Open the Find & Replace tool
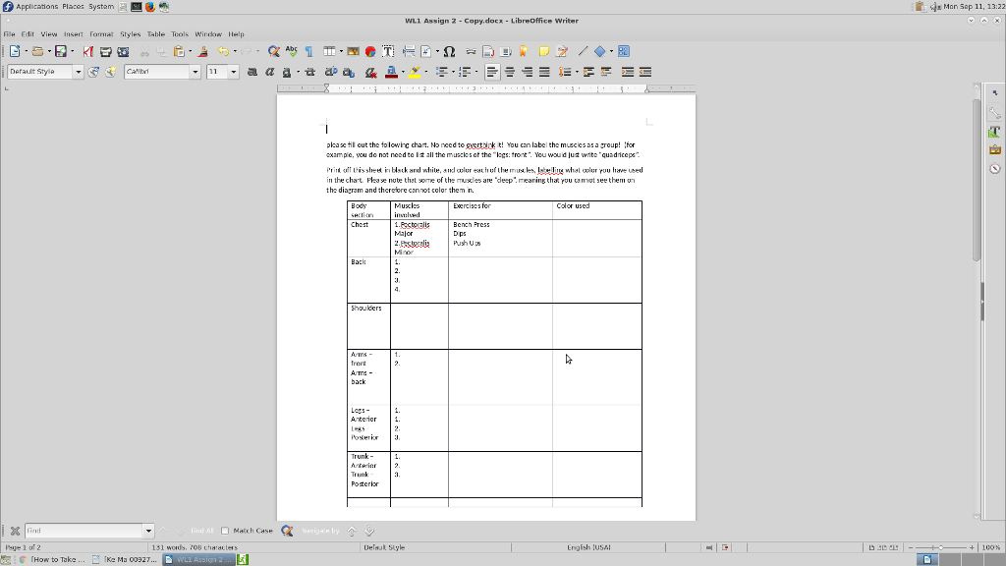The width and height of the screenshot is (1006, 566). pyautogui.click(x=272, y=49)
